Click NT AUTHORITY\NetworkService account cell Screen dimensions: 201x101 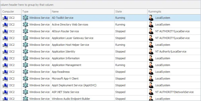(174, 92)
